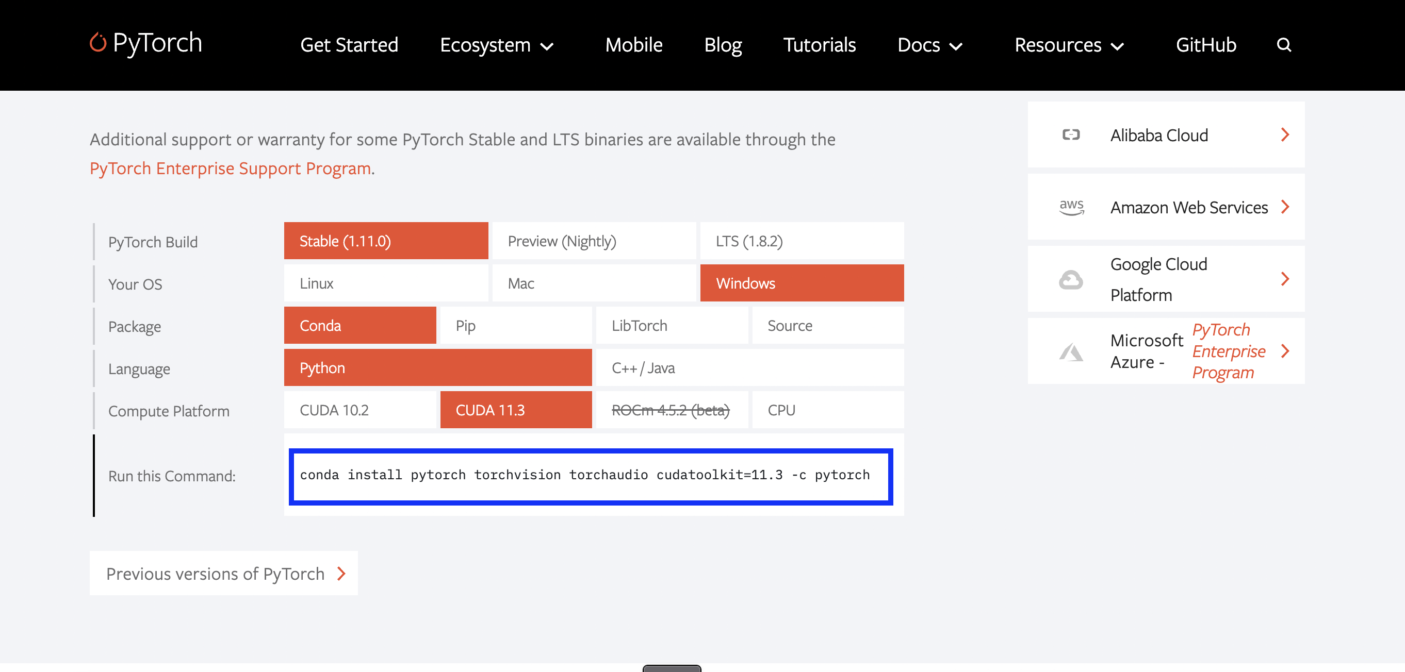
Task: Choose Linux as your OS
Action: coord(386,283)
